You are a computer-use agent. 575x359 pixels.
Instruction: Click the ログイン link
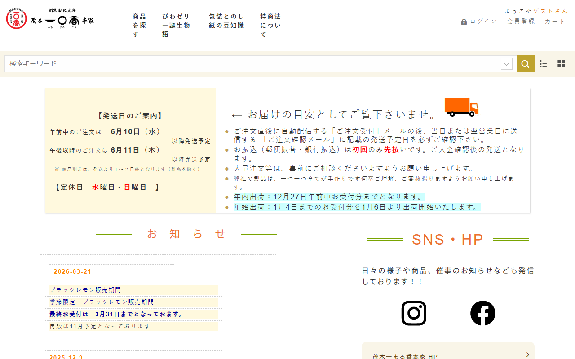(483, 22)
